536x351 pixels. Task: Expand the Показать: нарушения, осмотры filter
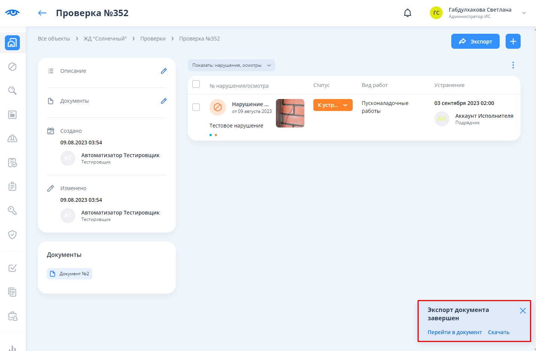pyautogui.click(x=231, y=65)
